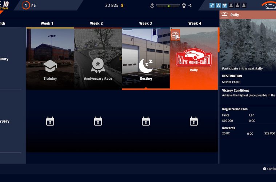The image size is (276, 182).
Task: Click the blue team member crew icon
Action: [218, 5]
